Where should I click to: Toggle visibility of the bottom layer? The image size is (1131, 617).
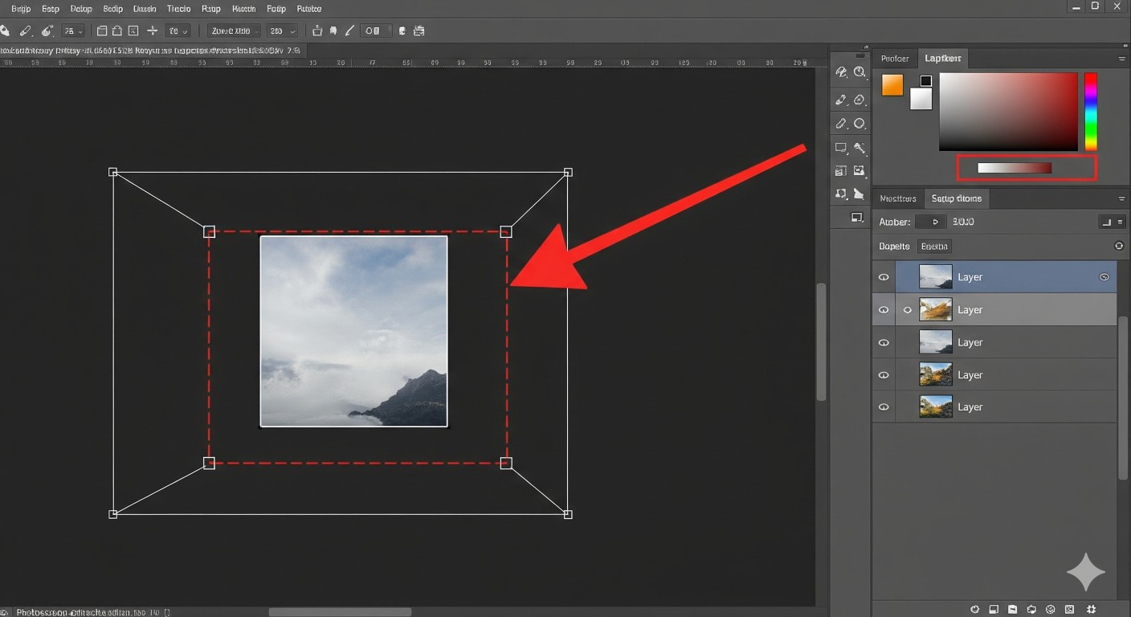click(884, 407)
